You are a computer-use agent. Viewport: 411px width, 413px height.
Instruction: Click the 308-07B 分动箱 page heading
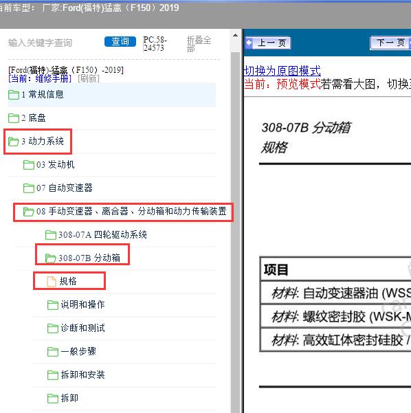tap(306, 128)
